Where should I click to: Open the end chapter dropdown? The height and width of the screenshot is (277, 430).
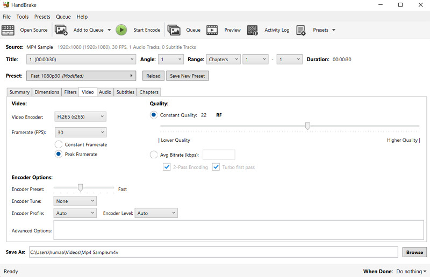click(289, 60)
